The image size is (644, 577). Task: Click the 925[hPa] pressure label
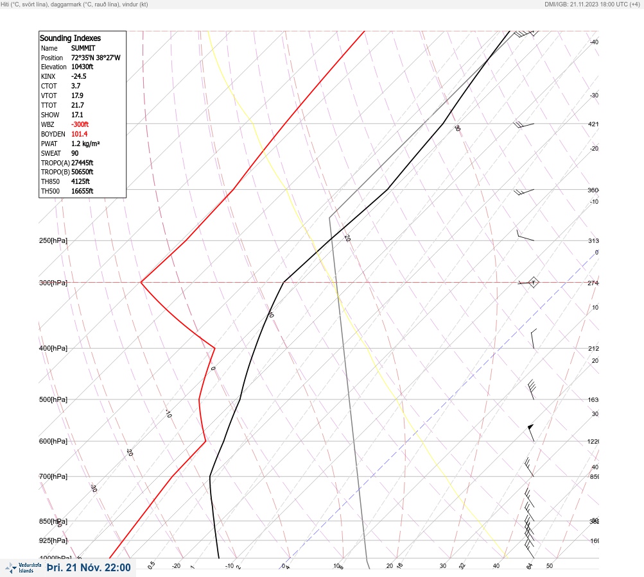[x=53, y=541]
